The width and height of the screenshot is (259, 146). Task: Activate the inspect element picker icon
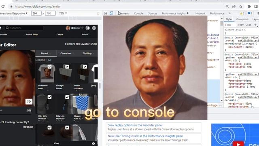pyautogui.click(x=106, y=13)
